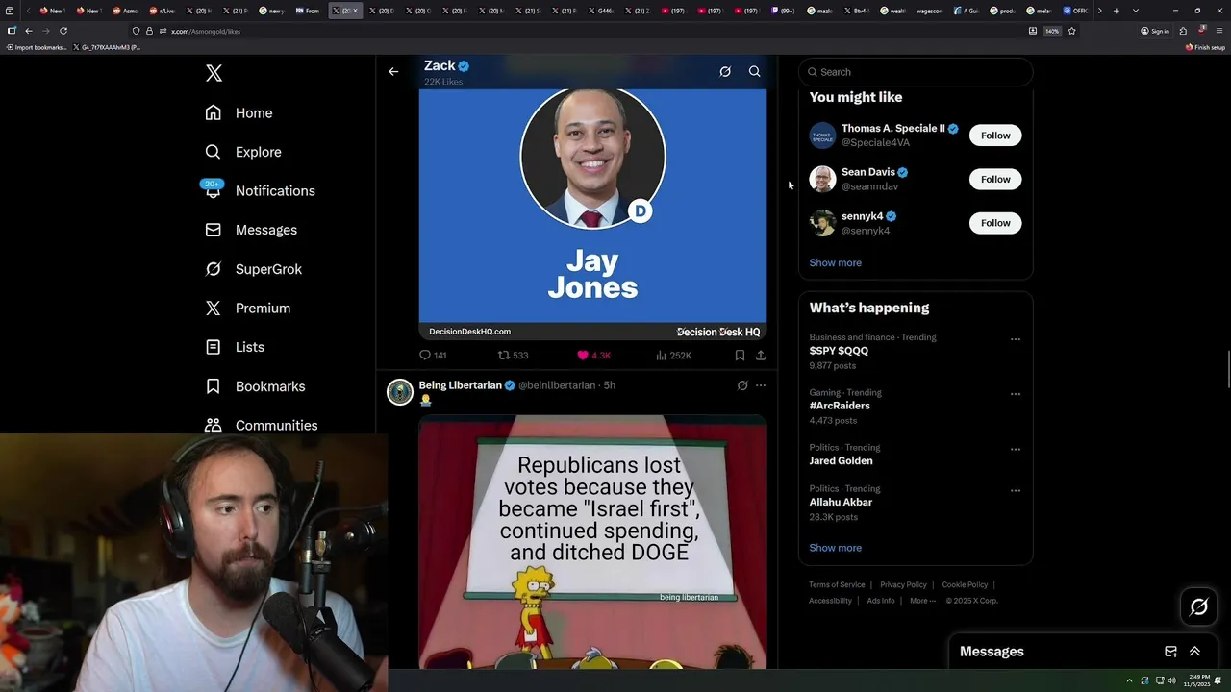
Task: Expand the Messages drawer
Action: pyautogui.click(x=1194, y=652)
